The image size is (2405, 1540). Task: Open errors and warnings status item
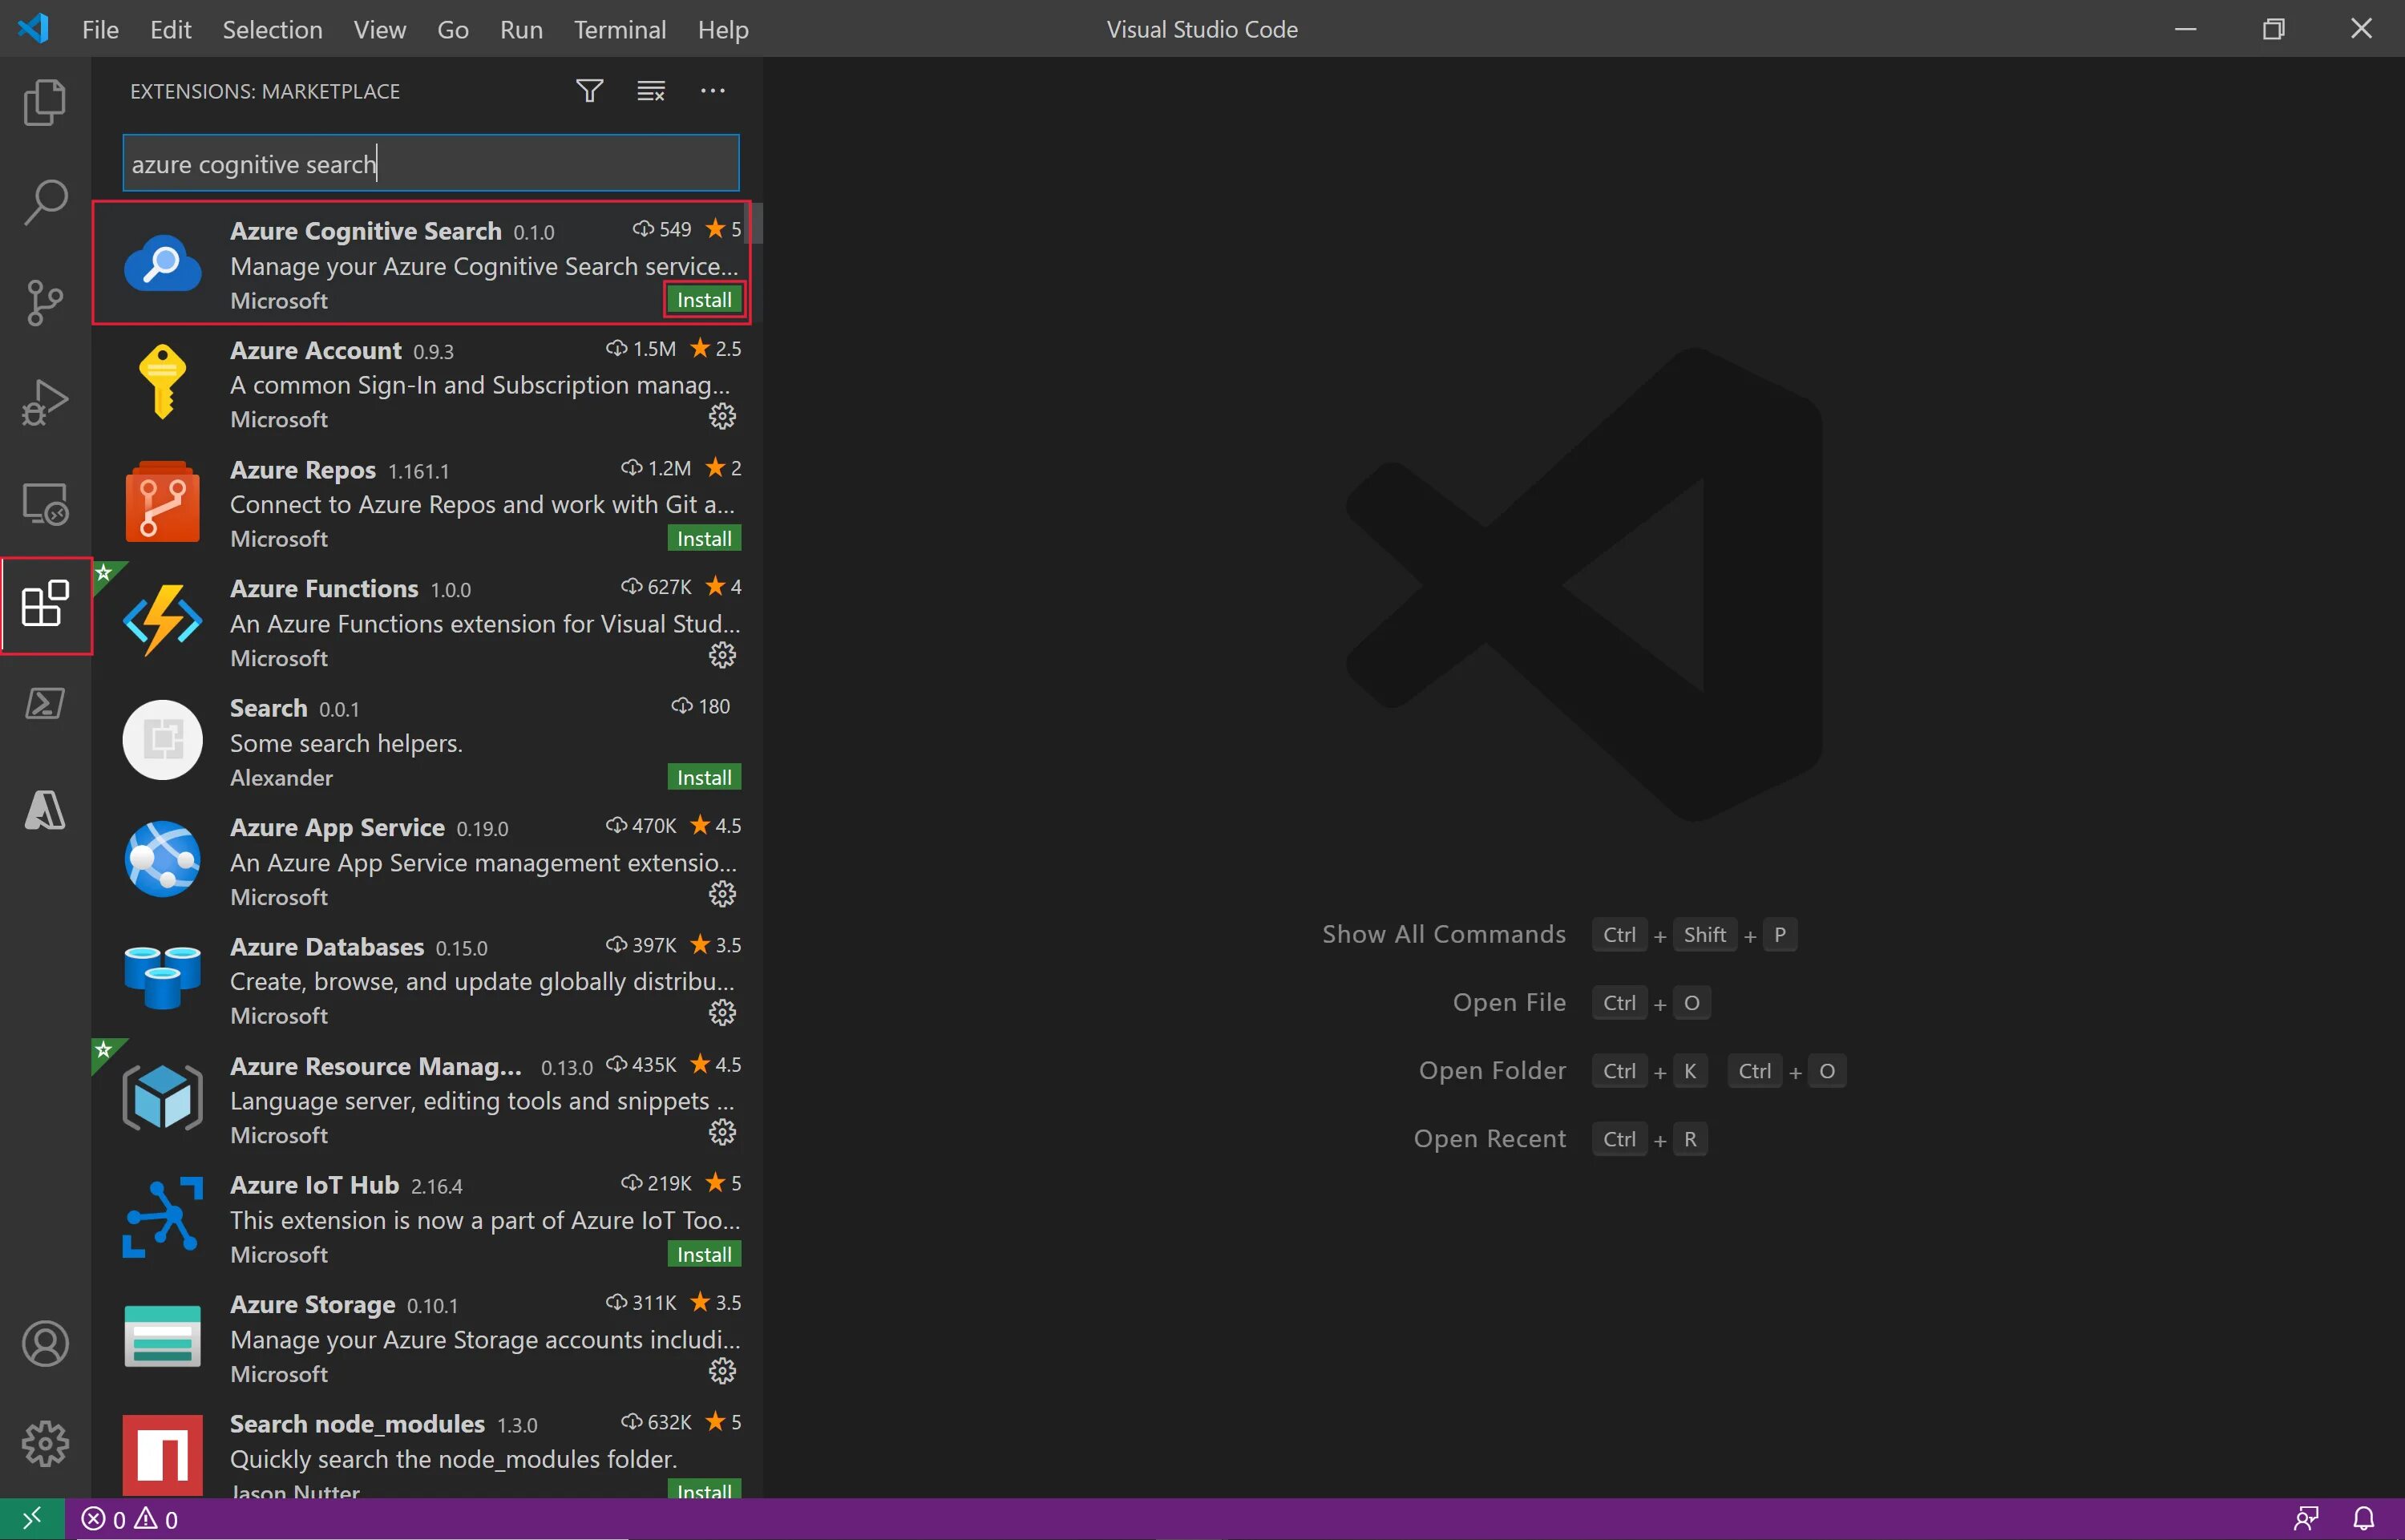[130, 1519]
